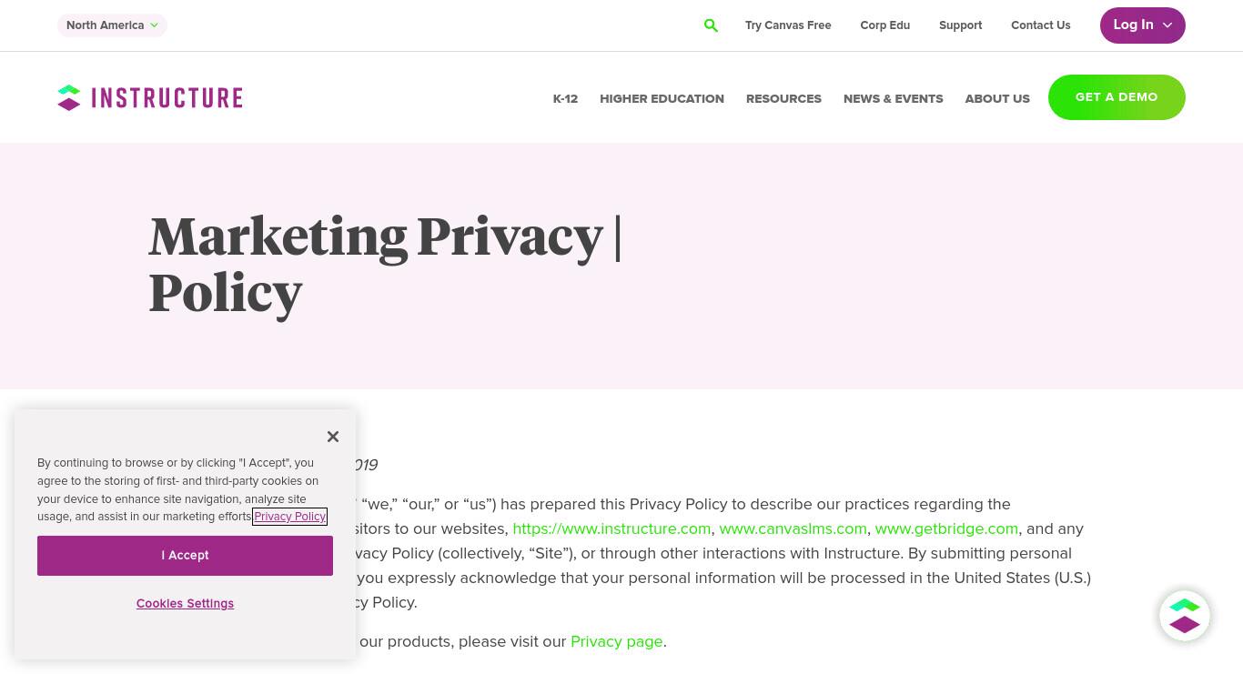Open the About Us menu
Image resolution: width=1243 pixels, height=674 pixels.
click(997, 98)
